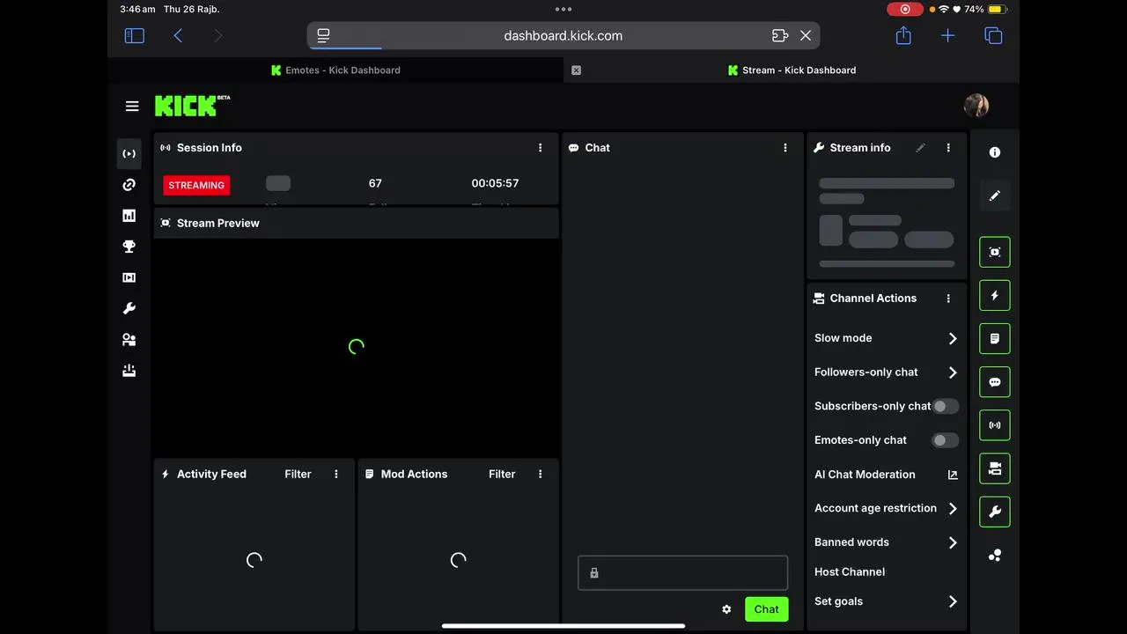1127x634 pixels.
Task: Open the link icon in the left sidebar
Action: pyautogui.click(x=129, y=185)
